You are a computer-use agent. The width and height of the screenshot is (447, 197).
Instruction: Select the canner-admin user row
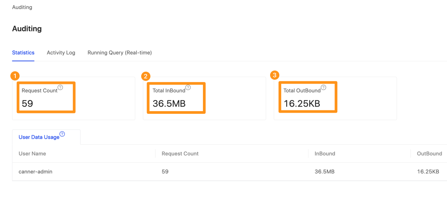229,172
